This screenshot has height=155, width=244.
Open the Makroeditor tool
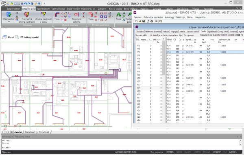click(9, 15)
